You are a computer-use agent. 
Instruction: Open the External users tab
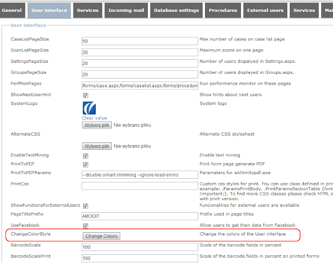point(265,10)
